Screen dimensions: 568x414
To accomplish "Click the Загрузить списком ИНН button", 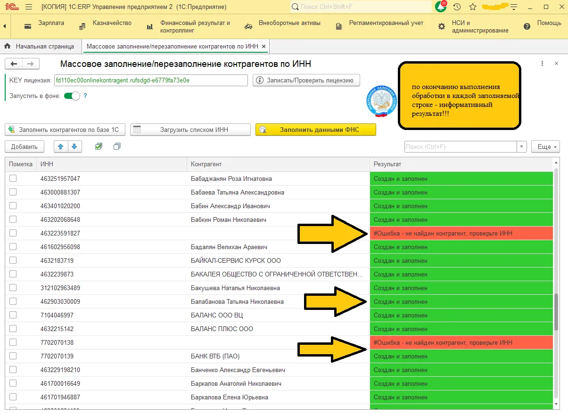I will [x=190, y=130].
